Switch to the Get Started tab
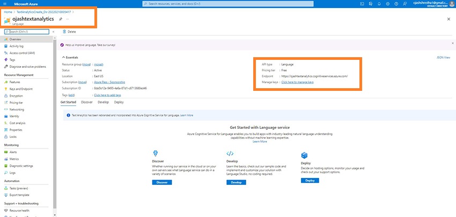Image resolution: width=456 pixels, height=217 pixels. tap(68, 102)
